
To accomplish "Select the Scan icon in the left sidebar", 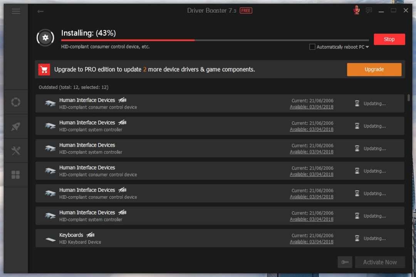I will [x=16, y=102].
